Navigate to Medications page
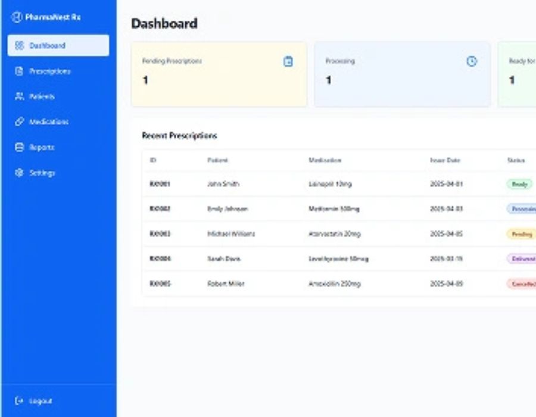This screenshot has height=417, width=536. click(58, 122)
